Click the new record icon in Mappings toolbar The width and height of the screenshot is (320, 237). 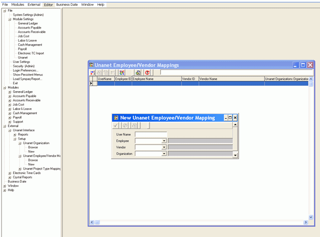tap(93, 73)
